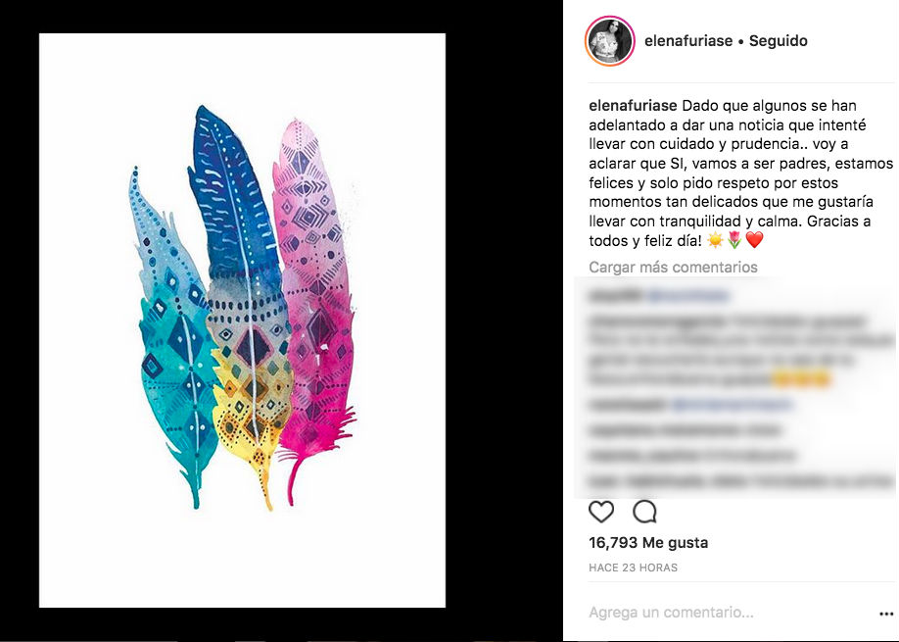Image resolution: width=899 pixels, height=642 pixels.
Task: Open elenafuriase profile from header username
Action: click(x=688, y=41)
